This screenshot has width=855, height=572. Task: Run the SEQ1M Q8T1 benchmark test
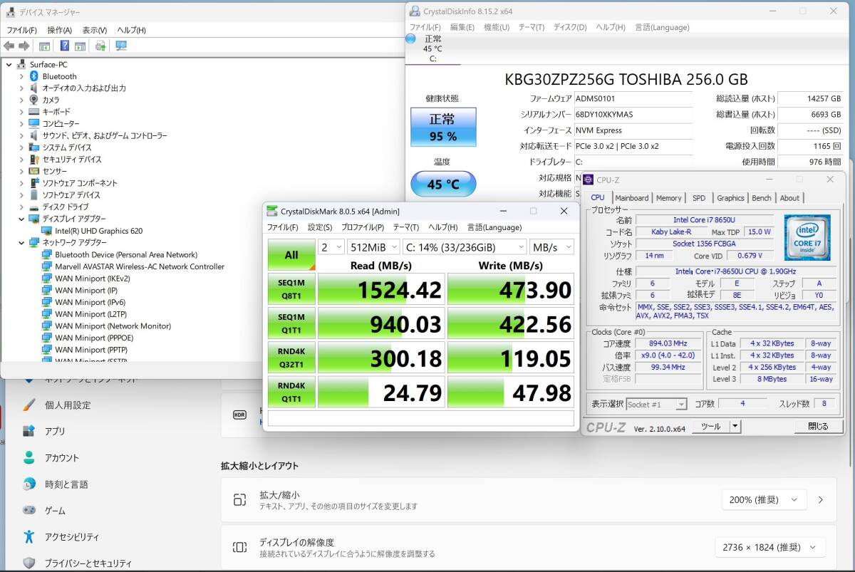[291, 290]
